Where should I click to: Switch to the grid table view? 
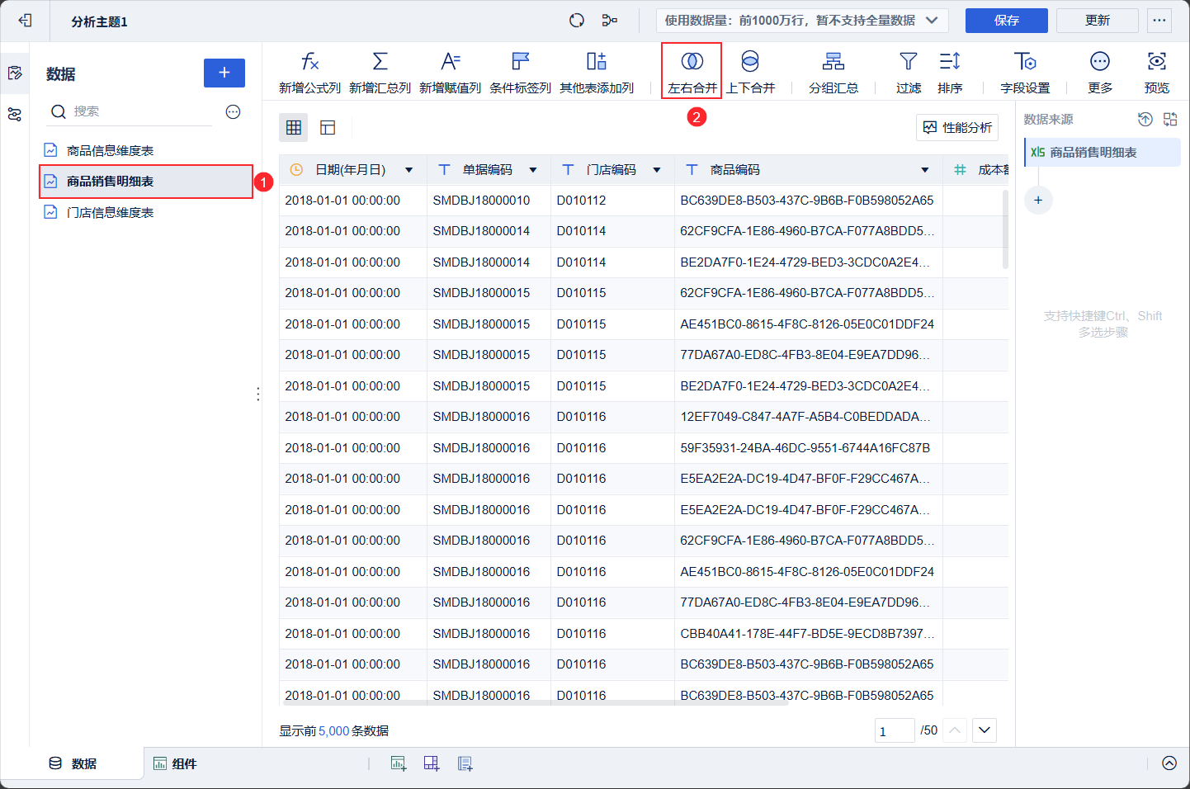[294, 127]
